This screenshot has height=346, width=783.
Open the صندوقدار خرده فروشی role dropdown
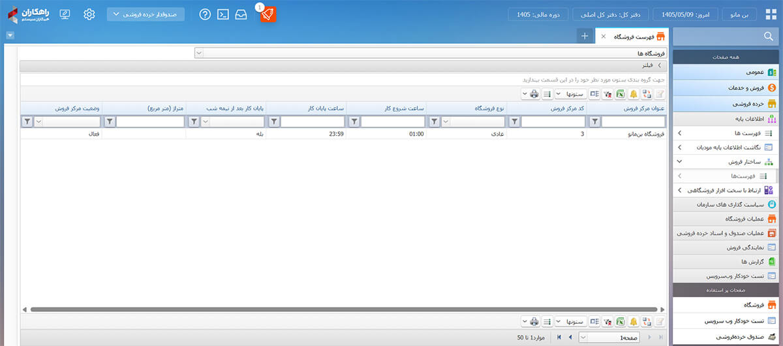[146, 14]
